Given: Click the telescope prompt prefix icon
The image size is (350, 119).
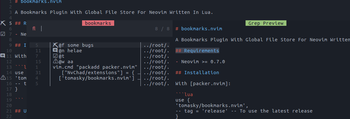Looking at the screenshot, I should pyautogui.click(x=34, y=29).
